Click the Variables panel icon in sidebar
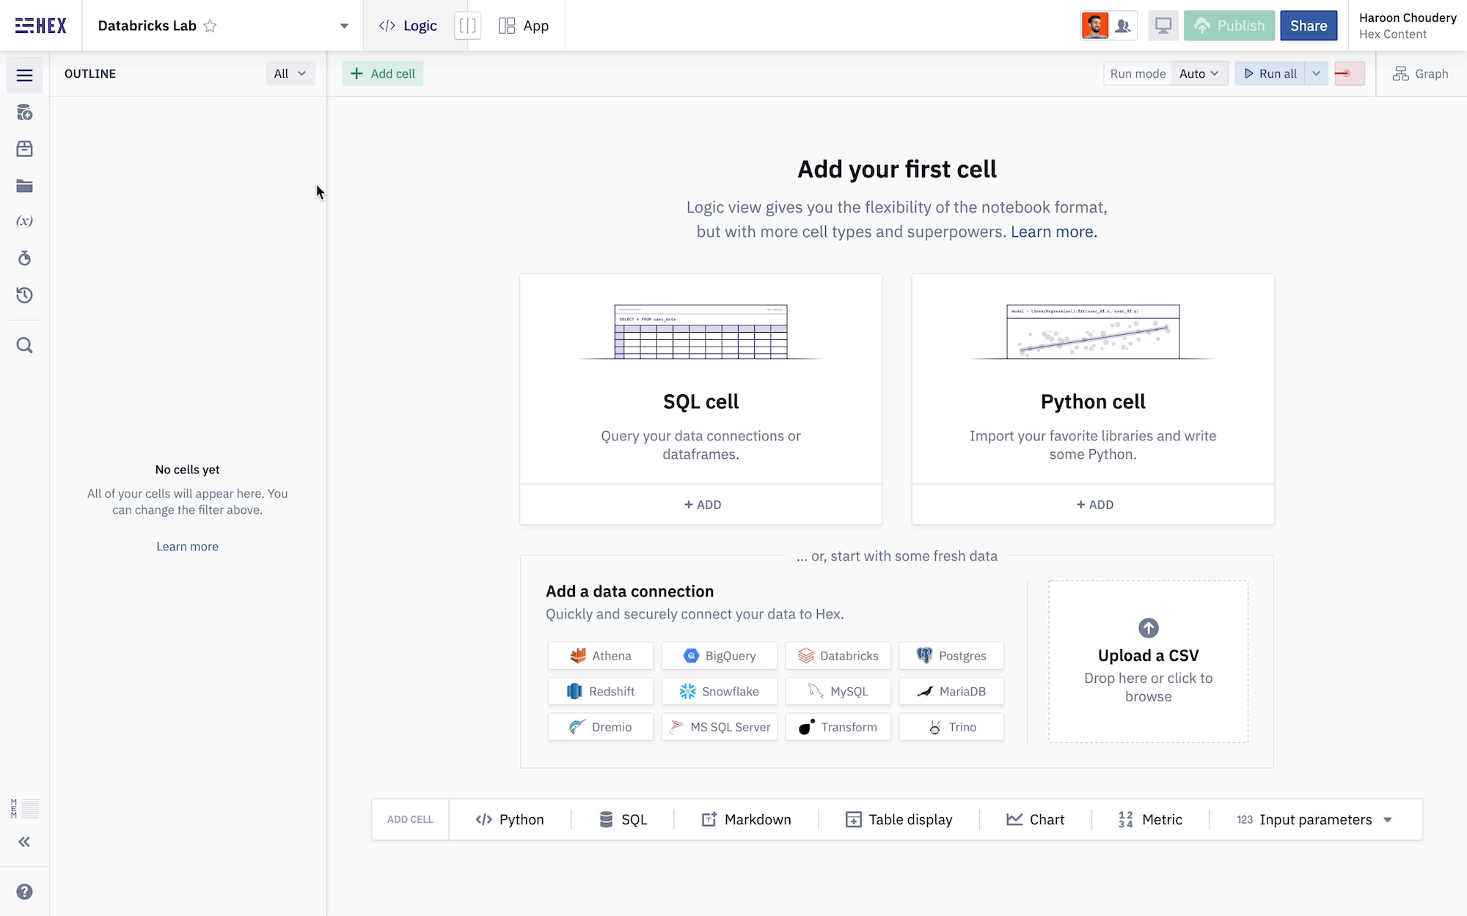Image resolution: width=1467 pixels, height=916 pixels. tap(24, 221)
